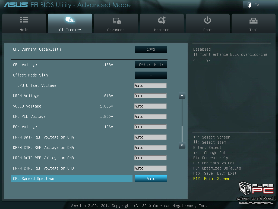Screen dimensions: 278x209
Task: Click the Main tab list icon
Action: pos(24,20)
